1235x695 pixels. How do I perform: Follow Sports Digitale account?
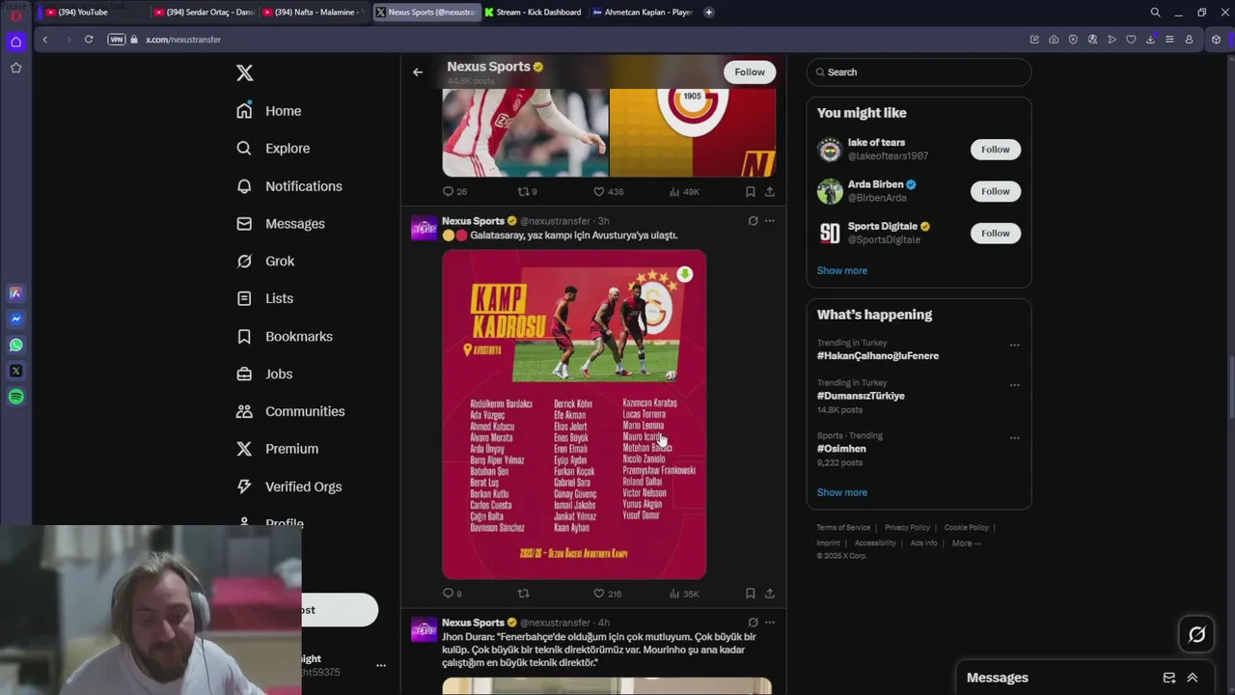click(996, 233)
